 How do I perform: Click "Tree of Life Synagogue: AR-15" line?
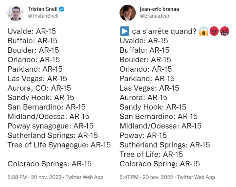pyautogui.click(x=59, y=145)
